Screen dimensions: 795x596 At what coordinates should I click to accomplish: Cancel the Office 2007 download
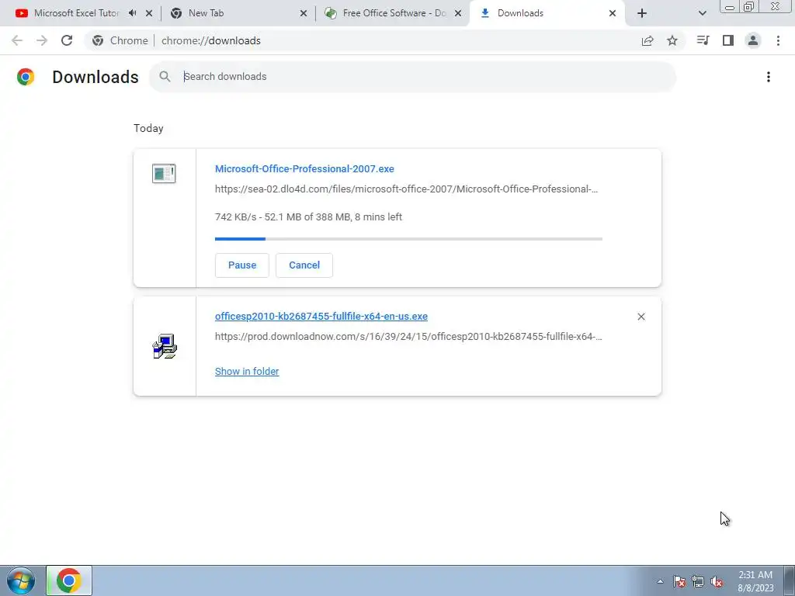304,265
